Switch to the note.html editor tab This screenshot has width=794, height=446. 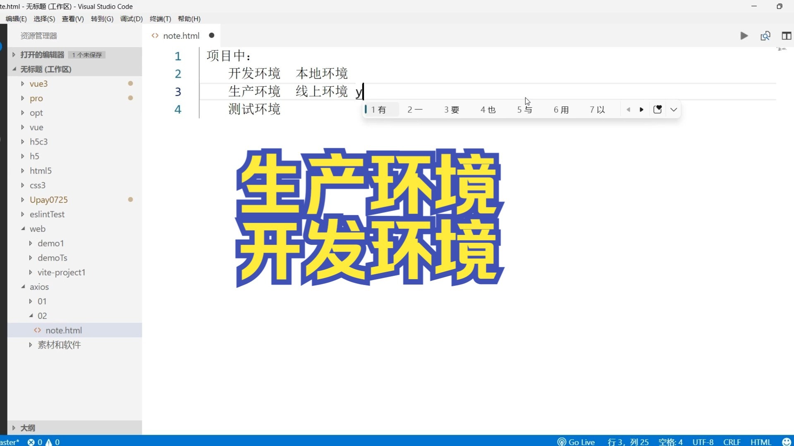coord(181,36)
